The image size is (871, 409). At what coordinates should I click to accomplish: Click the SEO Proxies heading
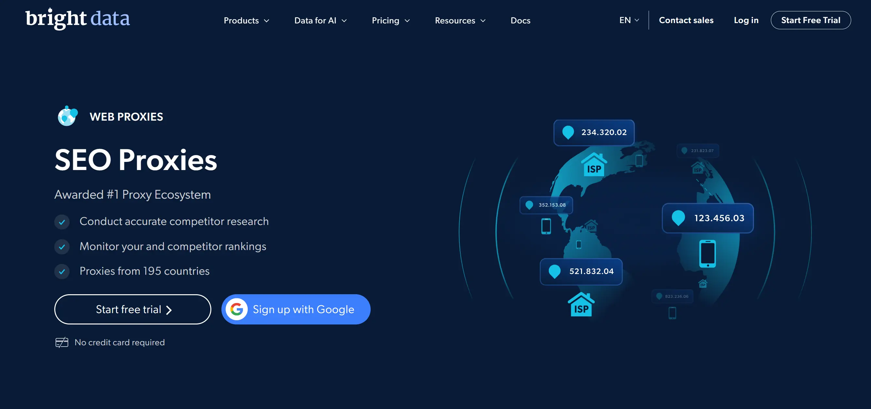tap(136, 160)
